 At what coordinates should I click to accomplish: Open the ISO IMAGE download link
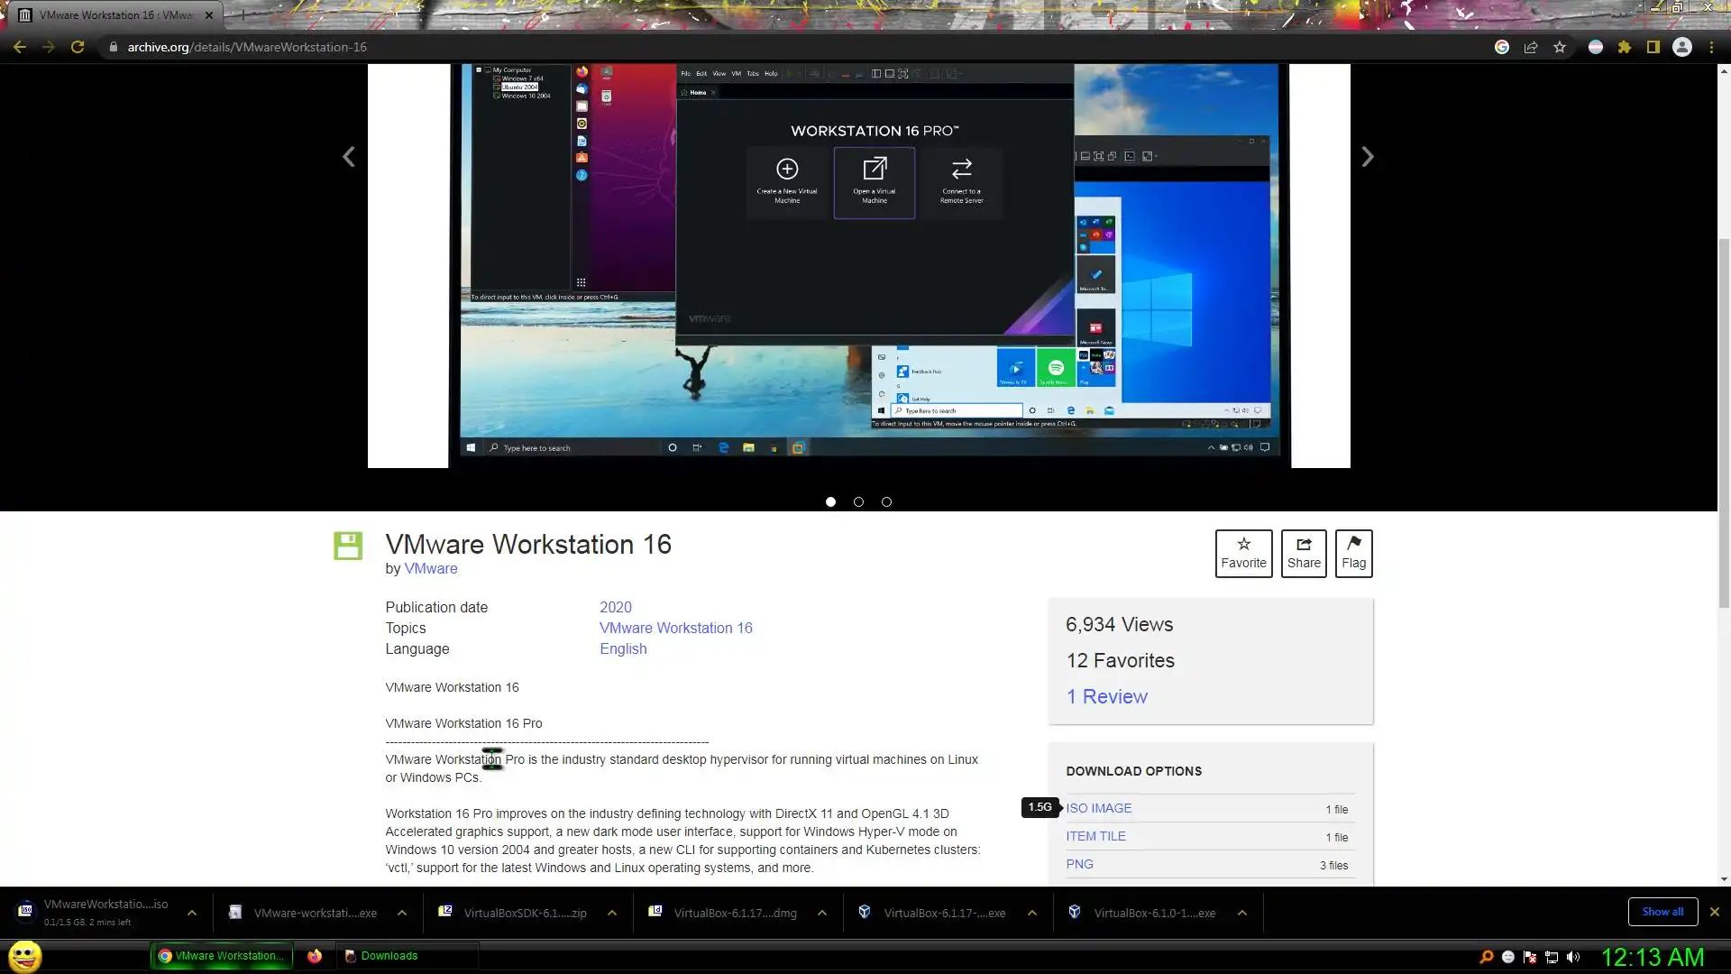(1098, 808)
